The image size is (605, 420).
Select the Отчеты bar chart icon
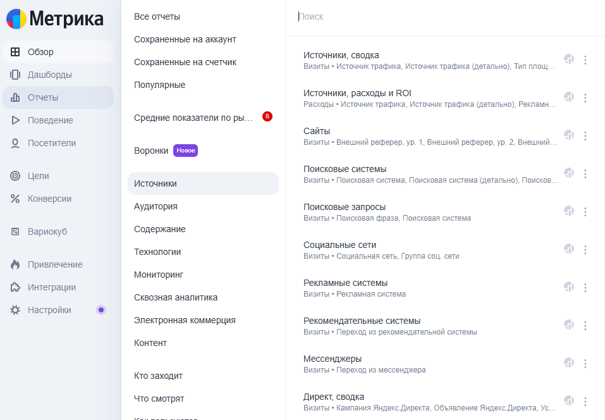click(15, 97)
